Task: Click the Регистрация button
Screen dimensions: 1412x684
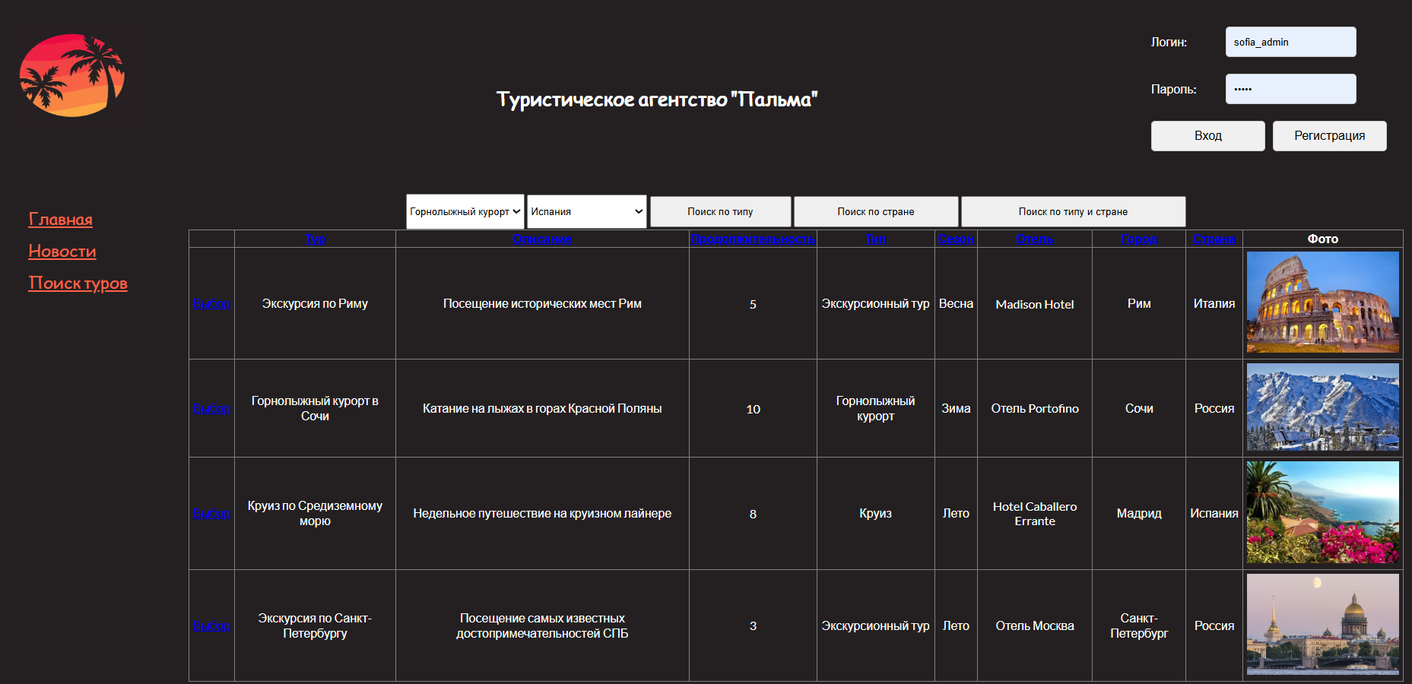Action: (1329, 136)
